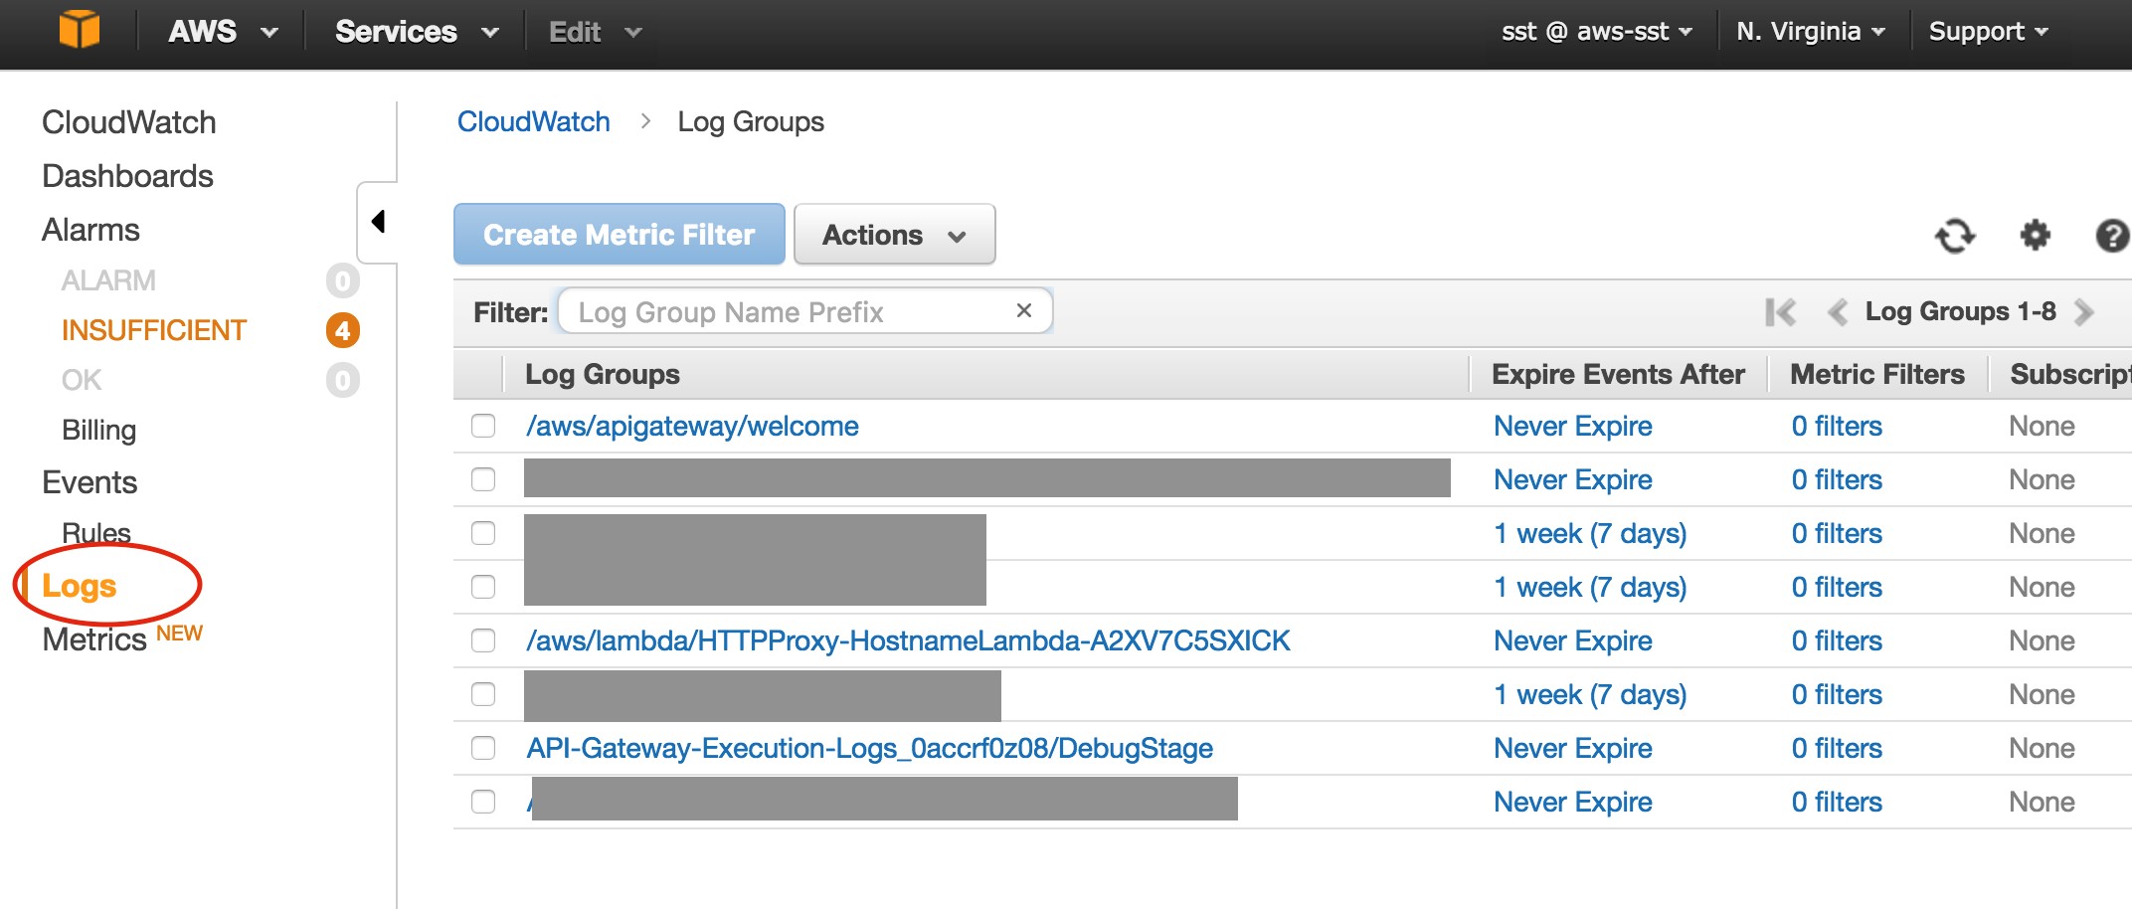Go to previous page of log groups
The image size is (2132, 909).
click(x=1837, y=312)
